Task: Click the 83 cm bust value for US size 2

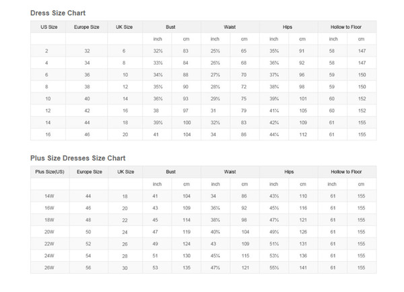Action: click(185, 51)
